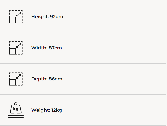Viewport: 167px width, 126px height.
Task: Select the resize icon next to Width
Action: coord(16,48)
